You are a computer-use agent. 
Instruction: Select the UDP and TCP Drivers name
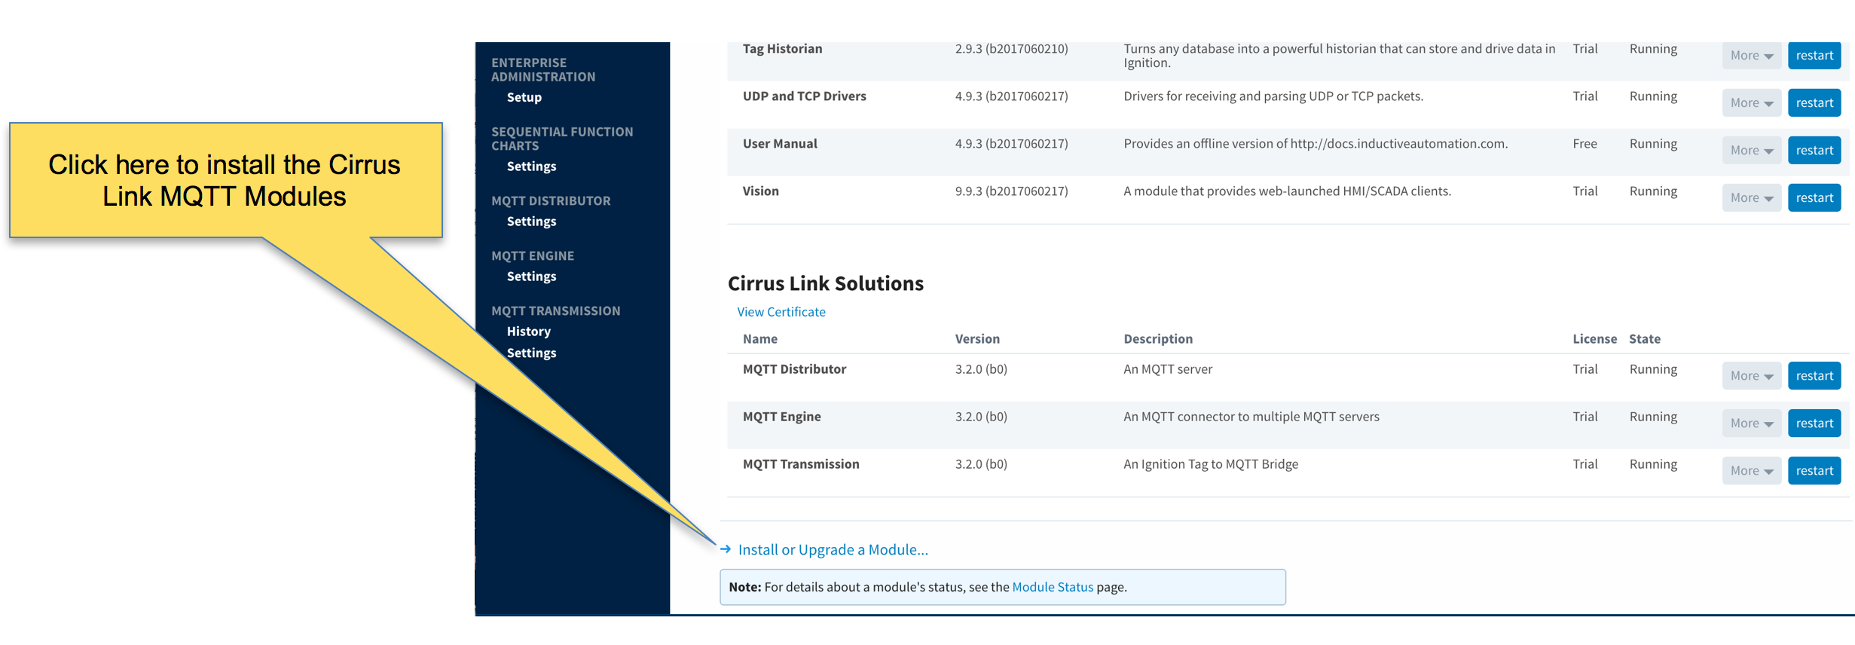pyautogui.click(x=804, y=96)
